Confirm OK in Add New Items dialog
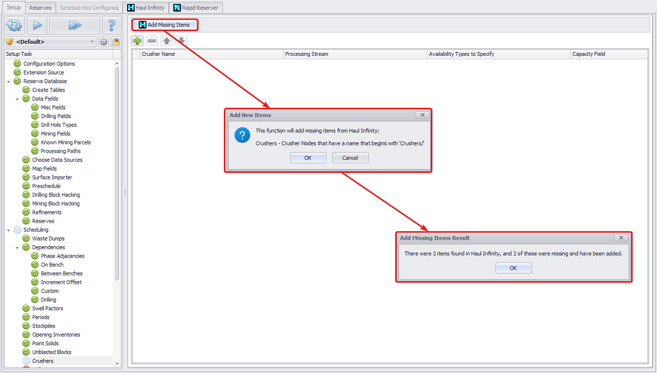657x373 pixels. [x=308, y=158]
